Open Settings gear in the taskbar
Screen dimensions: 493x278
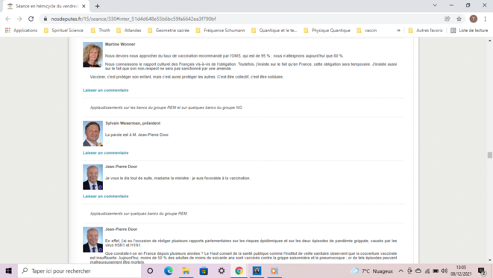click(222, 271)
